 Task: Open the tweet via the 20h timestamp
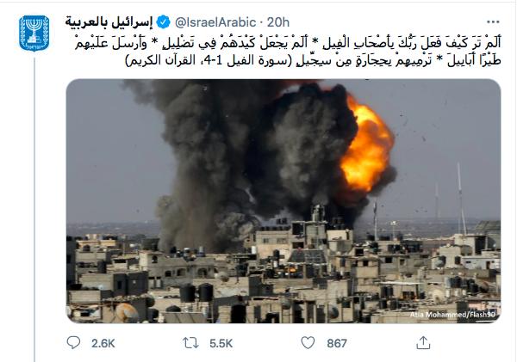[278, 22]
